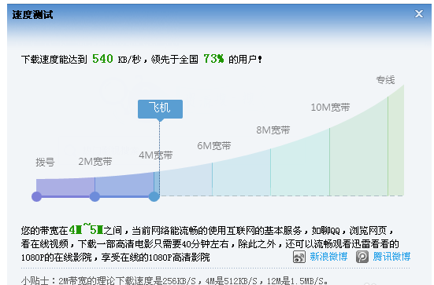This screenshot has height=285, width=434.
Task: Select the 10M宽带 label
Action: click(330, 108)
